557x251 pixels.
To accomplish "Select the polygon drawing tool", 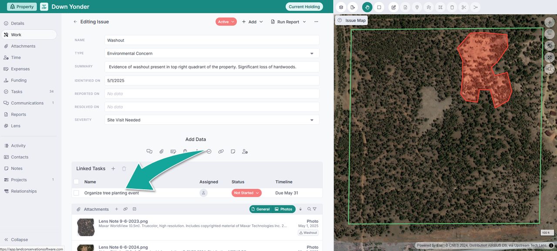I will [440, 7].
